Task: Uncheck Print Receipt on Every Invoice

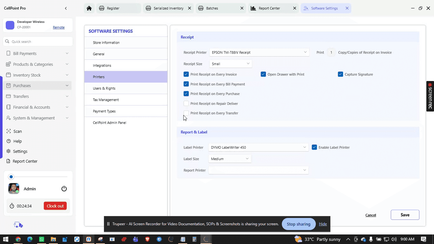Action: (186, 74)
